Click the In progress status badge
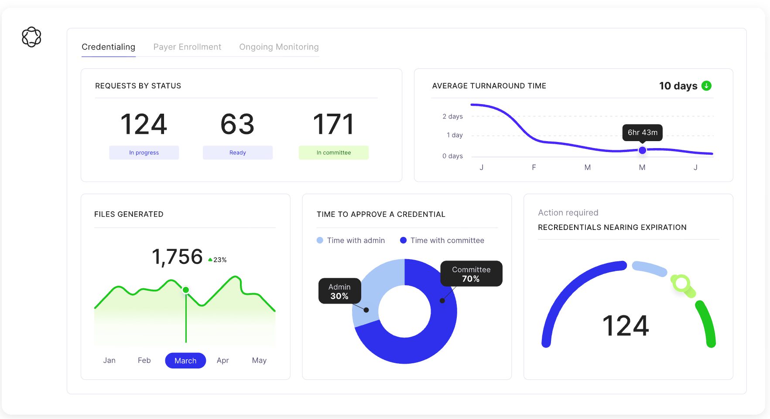This screenshot has height=419, width=770. [x=144, y=152]
